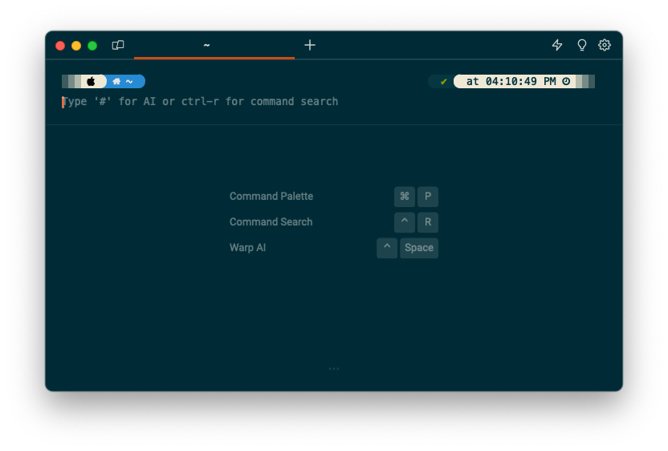Click the clock icon beside the time
This screenshot has width=668, height=451.
tap(566, 81)
